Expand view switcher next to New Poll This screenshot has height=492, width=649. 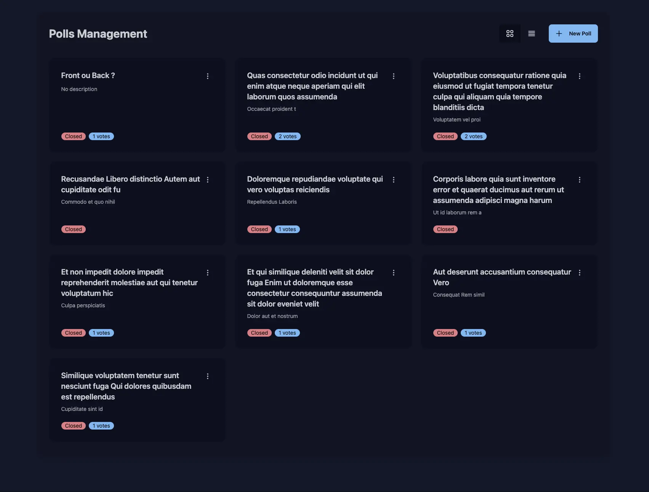point(520,34)
